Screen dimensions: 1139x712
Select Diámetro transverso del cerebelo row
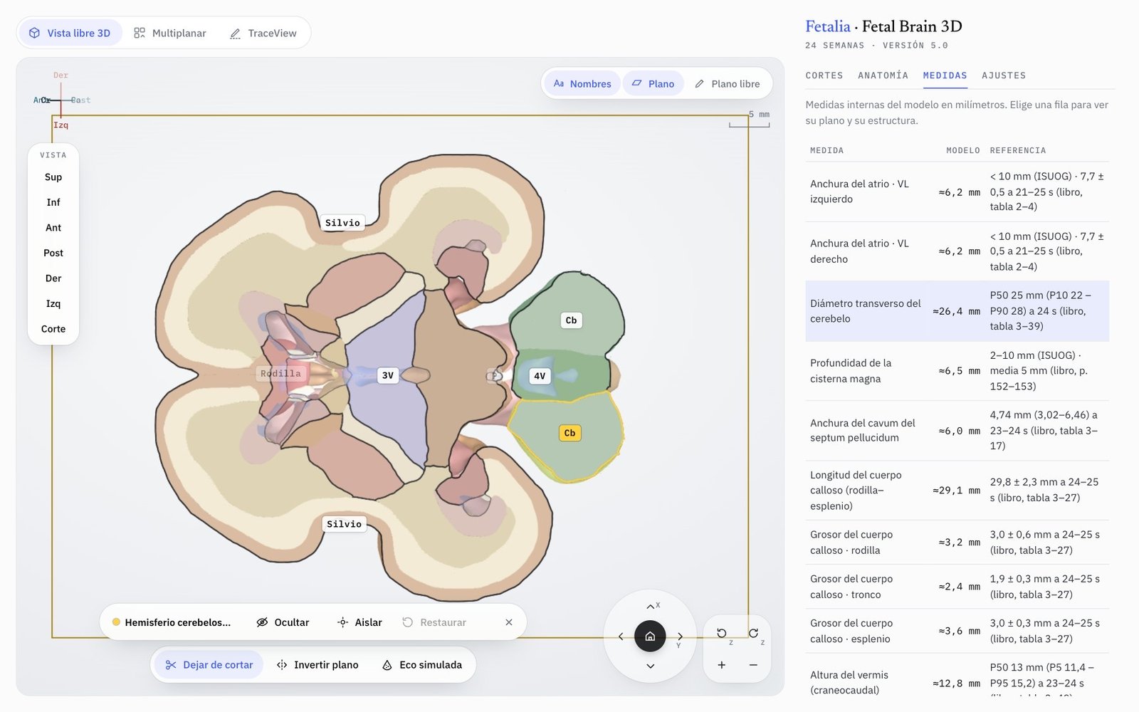(x=957, y=311)
